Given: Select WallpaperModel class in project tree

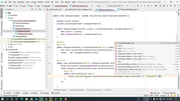Looking at the screenshot, I should pos(21,36).
